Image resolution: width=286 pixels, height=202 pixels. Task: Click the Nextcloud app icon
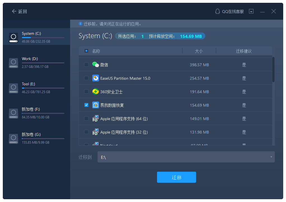point(96,145)
